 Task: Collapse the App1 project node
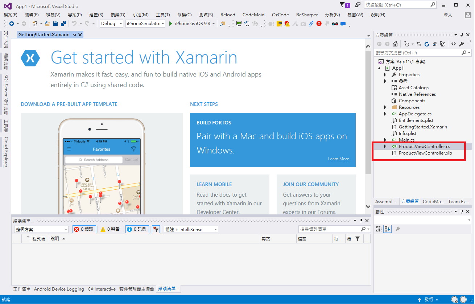379,68
